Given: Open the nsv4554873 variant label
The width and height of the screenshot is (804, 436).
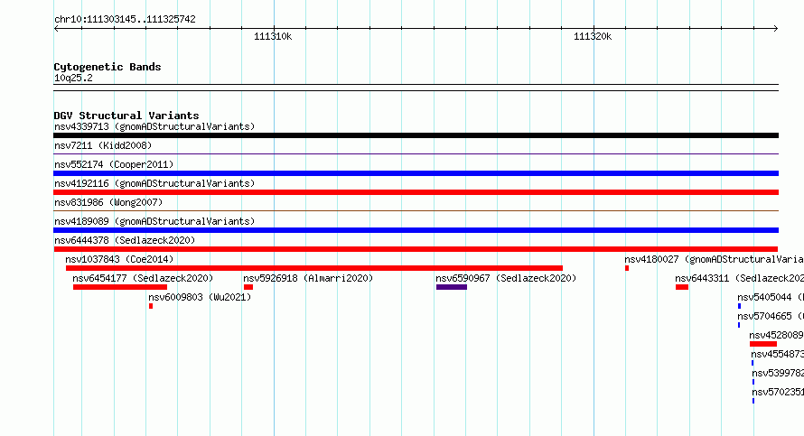Looking at the screenshot, I should click(777, 354).
